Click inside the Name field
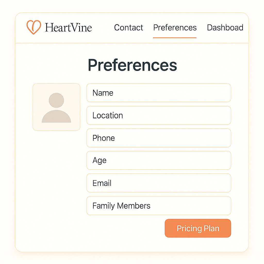The width and height of the screenshot is (264, 264). 159,93
